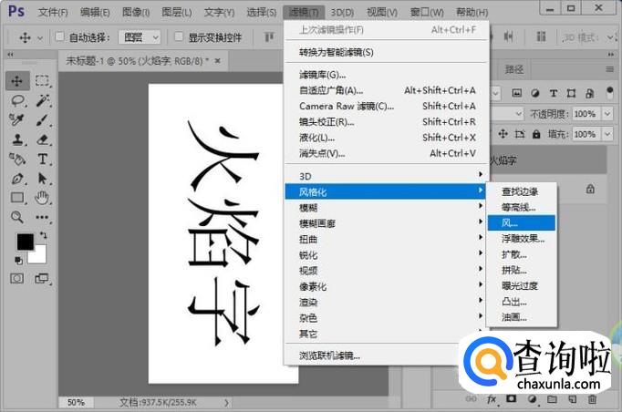Select the Horizontal Type tool
This screenshot has height=412, width=622.
coord(42,159)
